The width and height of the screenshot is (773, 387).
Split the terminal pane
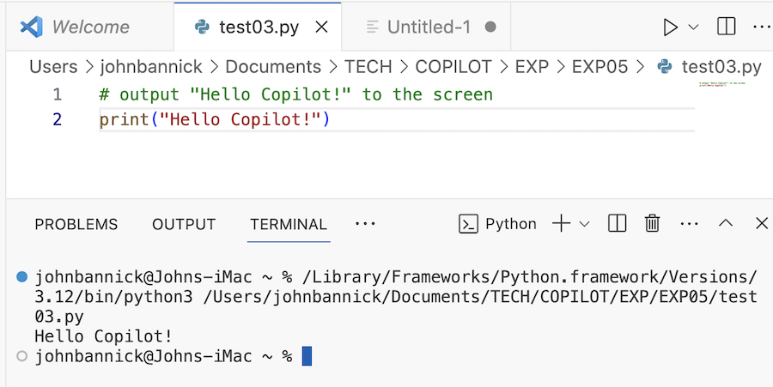click(x=618, y=224)
